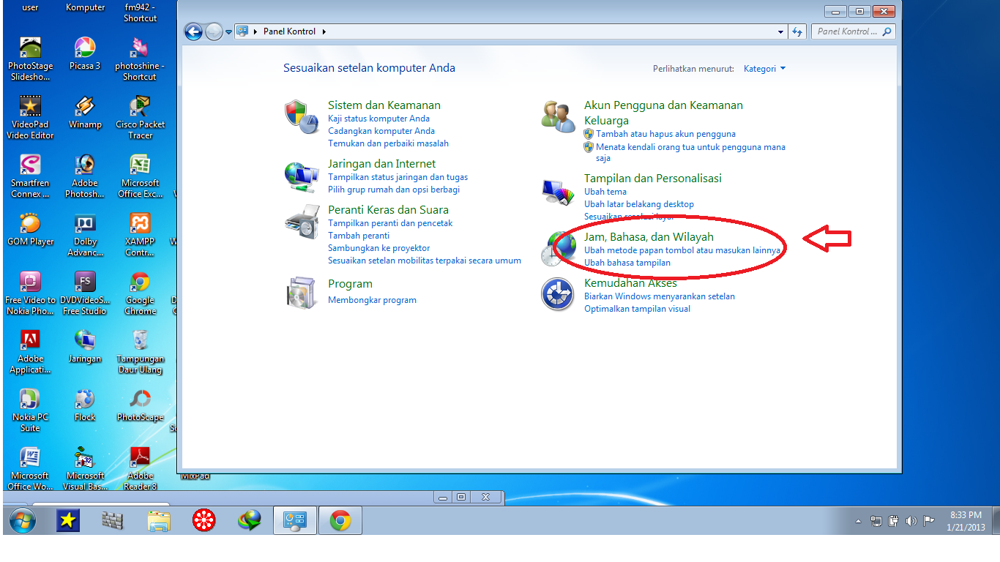
Task: Click Biarkan Windows menyarankan setelan
Action: coord(660,296)
